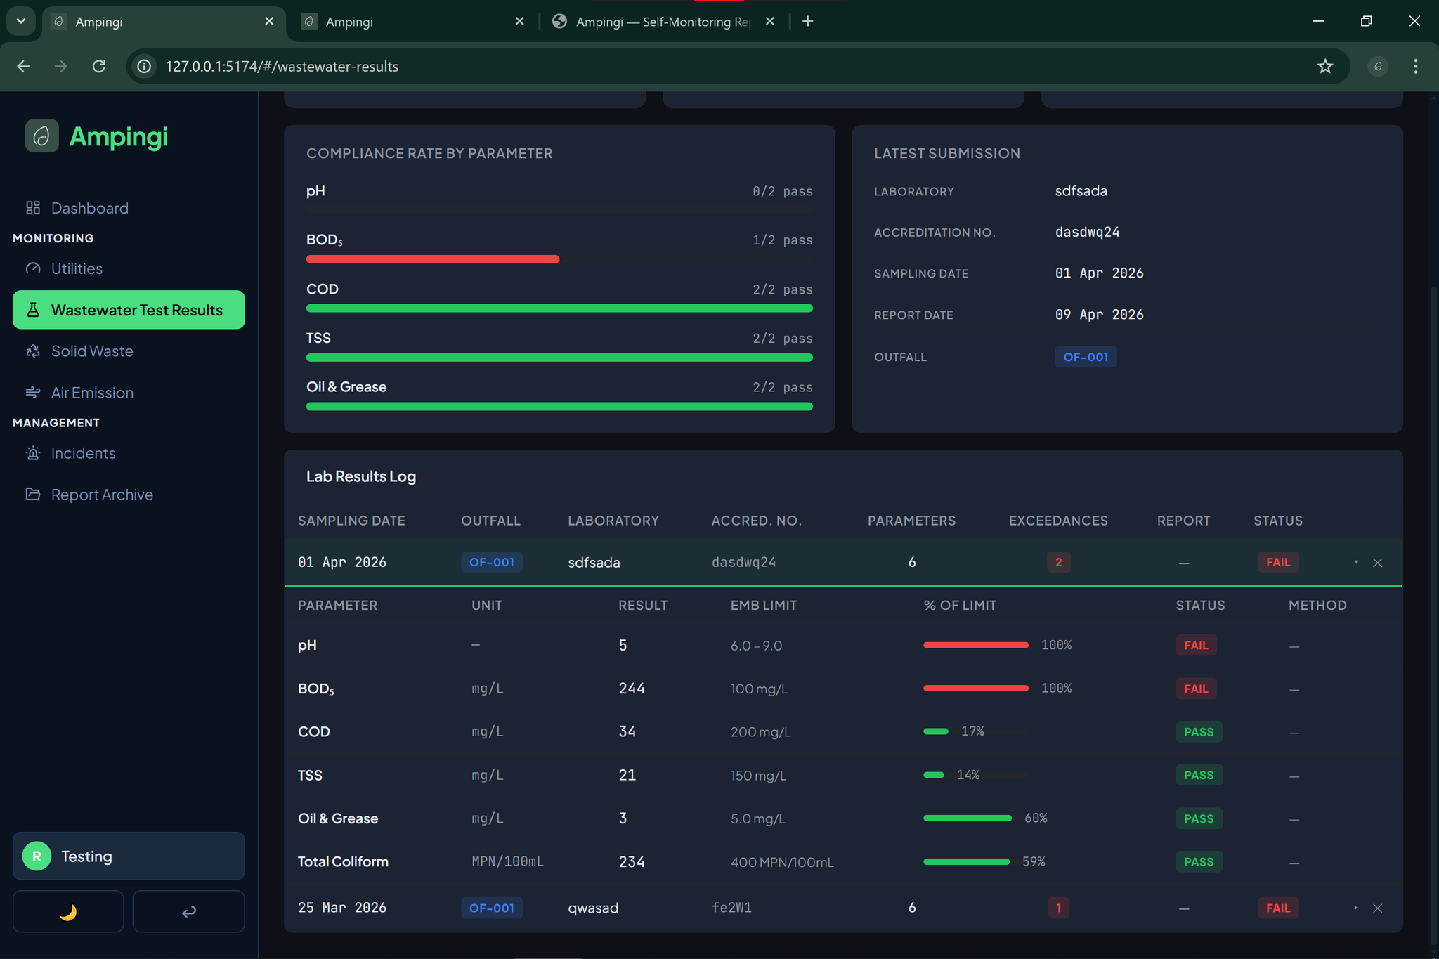This screenshot has height=959, width=1439.
Task: Click the Testing user profile button
Action: 129,856
